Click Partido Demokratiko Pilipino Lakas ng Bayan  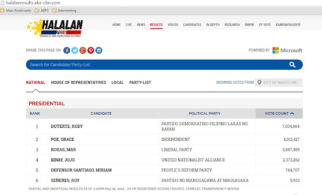point(205,126)
